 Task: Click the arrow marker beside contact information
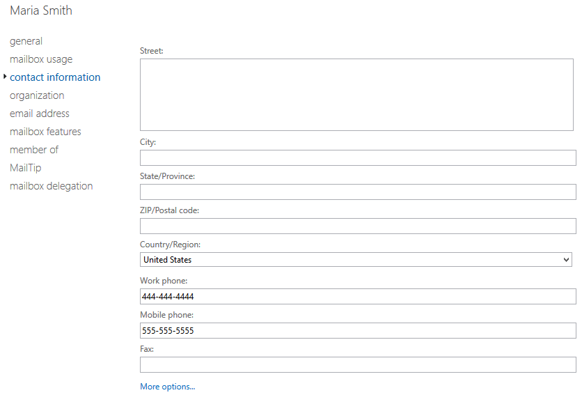pyautogui.click(x=5, y=77)
